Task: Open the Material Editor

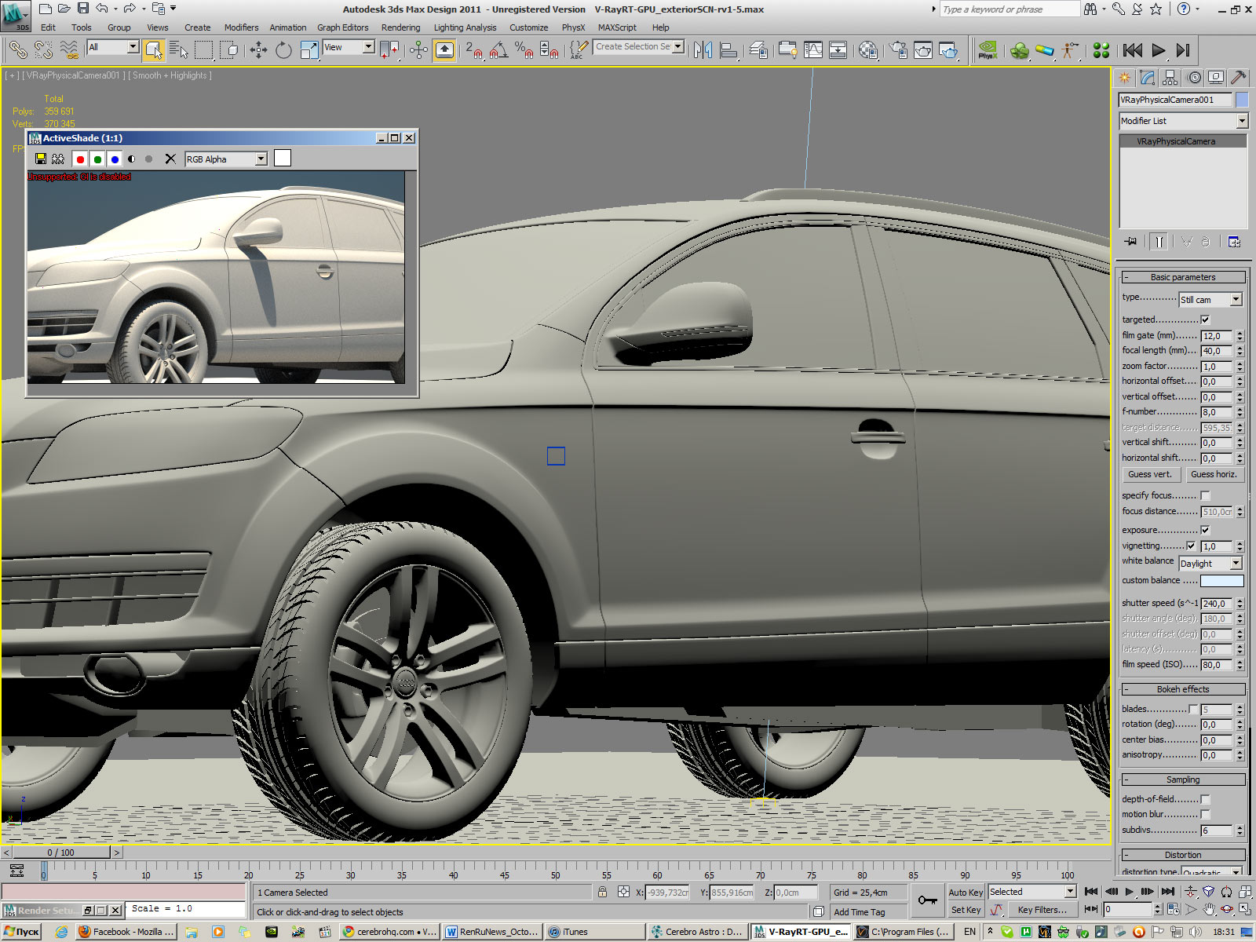Action: click(867, 51)
